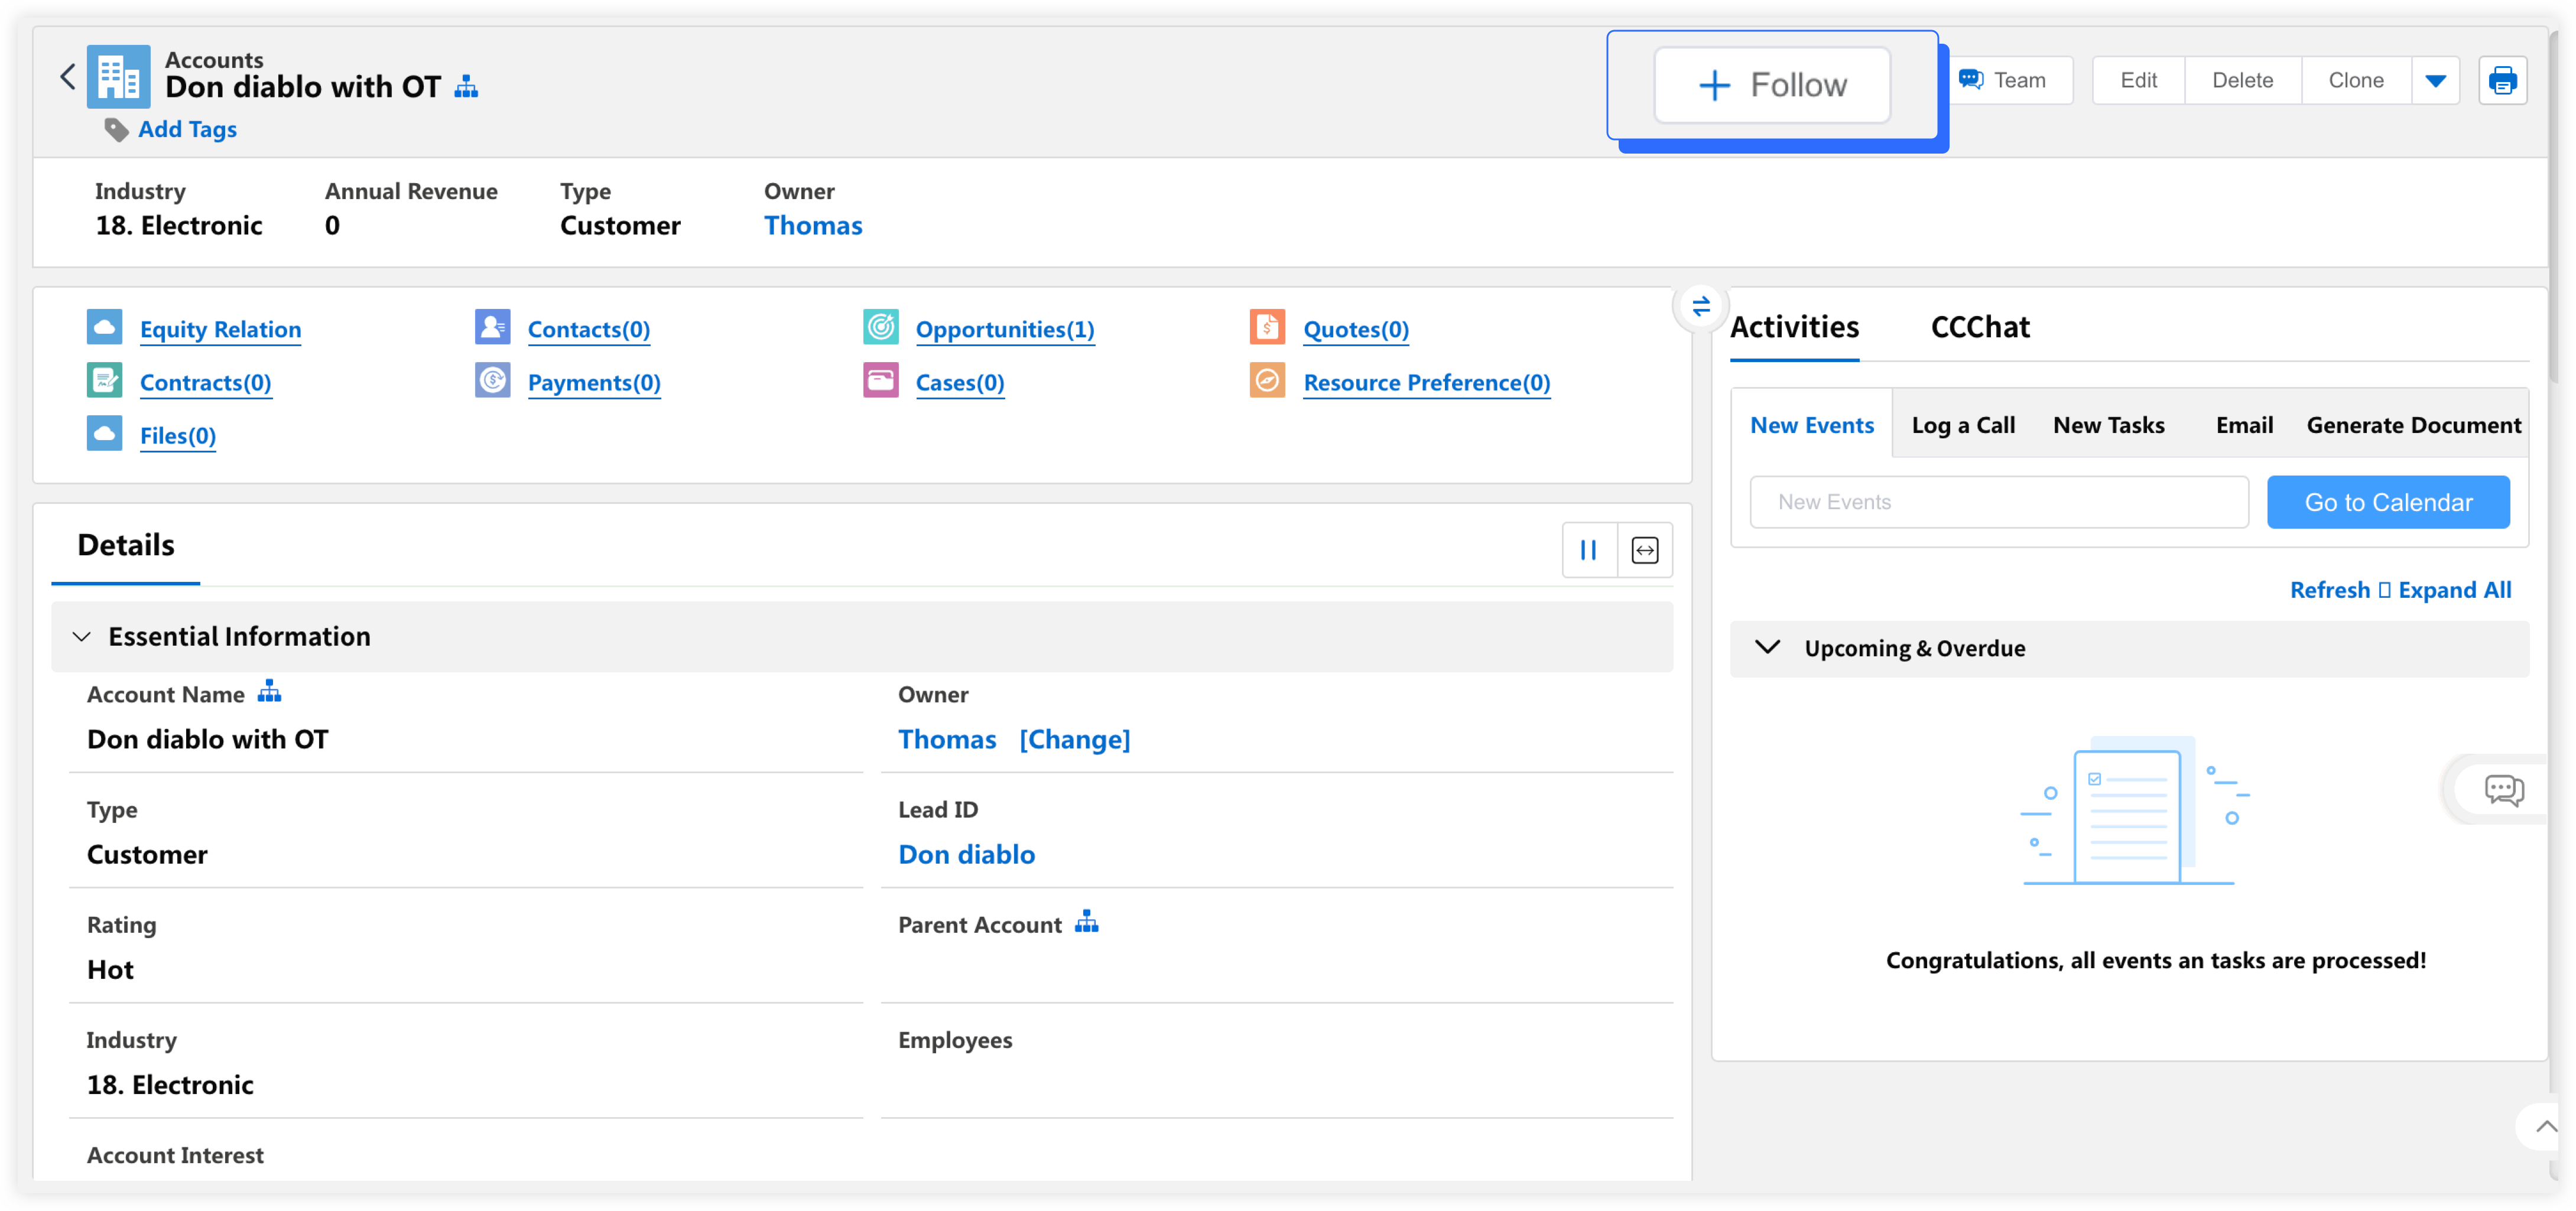
Task: Collapse the Upcoming & Overdue section
Action: [1767, 648]
